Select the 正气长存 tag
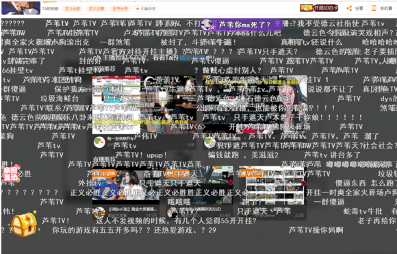 pos(120,9)
